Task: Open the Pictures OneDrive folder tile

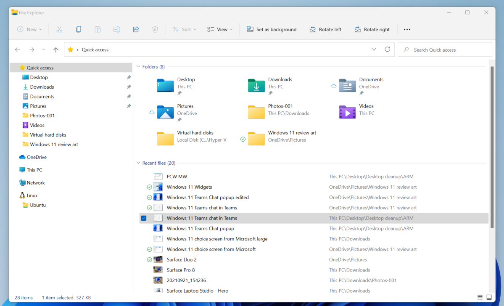Action: [x=174, y=113]
